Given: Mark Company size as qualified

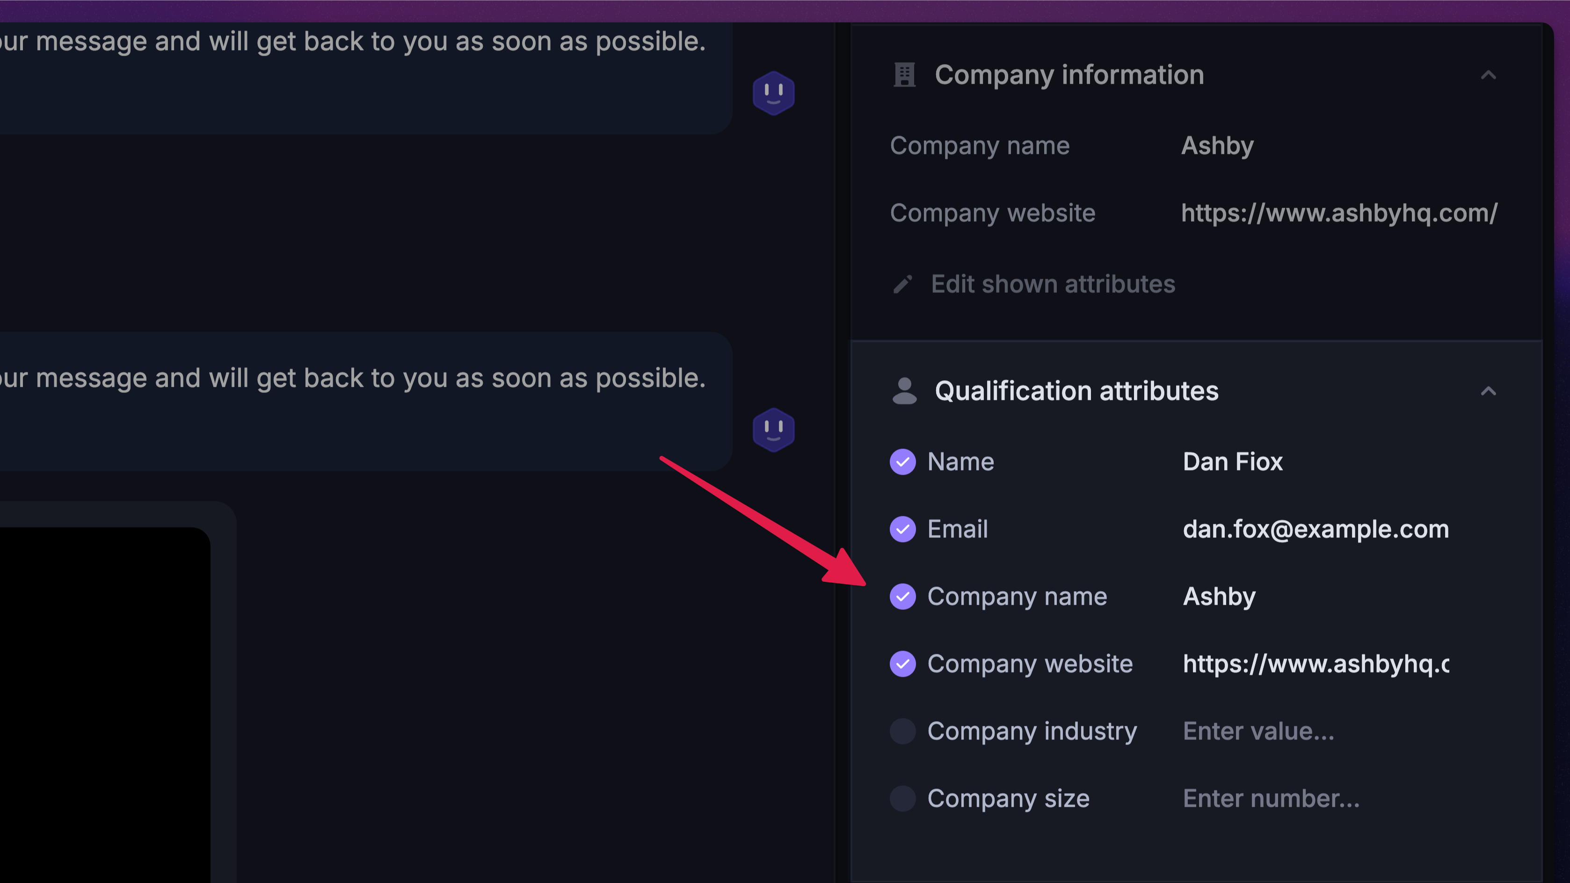Looking at the screenshot, I should point(902,798).
